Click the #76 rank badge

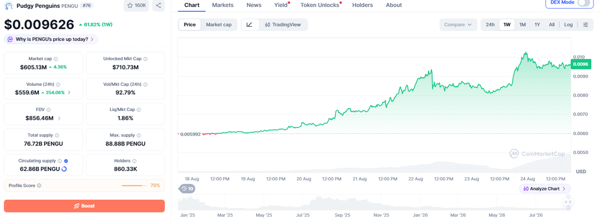pos(86,6)
